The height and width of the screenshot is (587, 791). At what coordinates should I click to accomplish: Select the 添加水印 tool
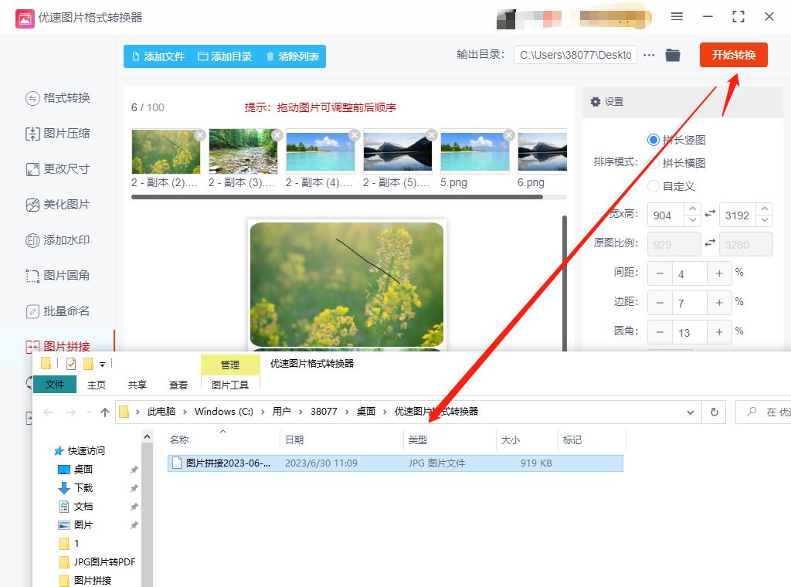click(58, 240)
